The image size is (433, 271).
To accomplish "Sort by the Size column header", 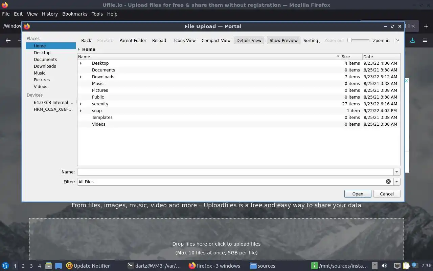I will tap(351, 57).
